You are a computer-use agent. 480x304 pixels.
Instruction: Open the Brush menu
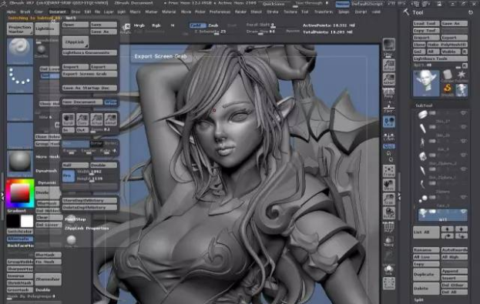(25, 12)
